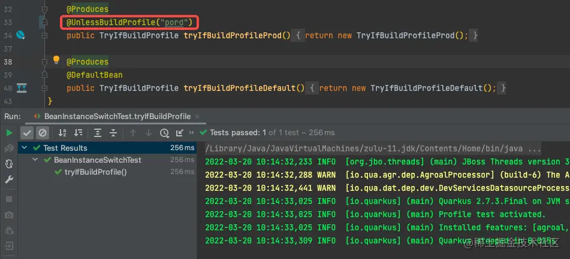The width and height of the screenshot is (570, 259).
Task: Collapse the Test Results root node
Action: click(x=24, y=148)
